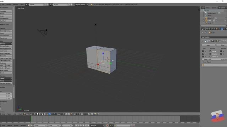Toggle the X axis checkbox in Mirror

(203, 51)
